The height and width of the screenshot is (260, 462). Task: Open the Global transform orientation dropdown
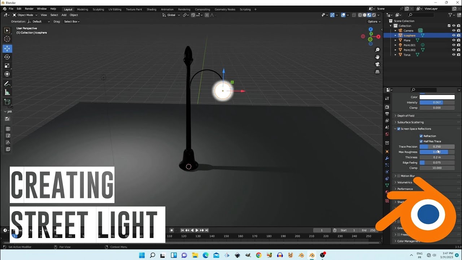(x=170, y=15)
